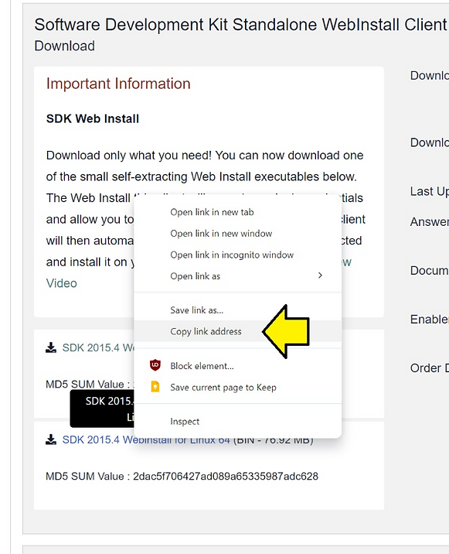Image resolution: width=449 pixels, height=554 pixels.
Task: Select Open link in incognito window
Action: pyautogui.click(x=237, y=255)
